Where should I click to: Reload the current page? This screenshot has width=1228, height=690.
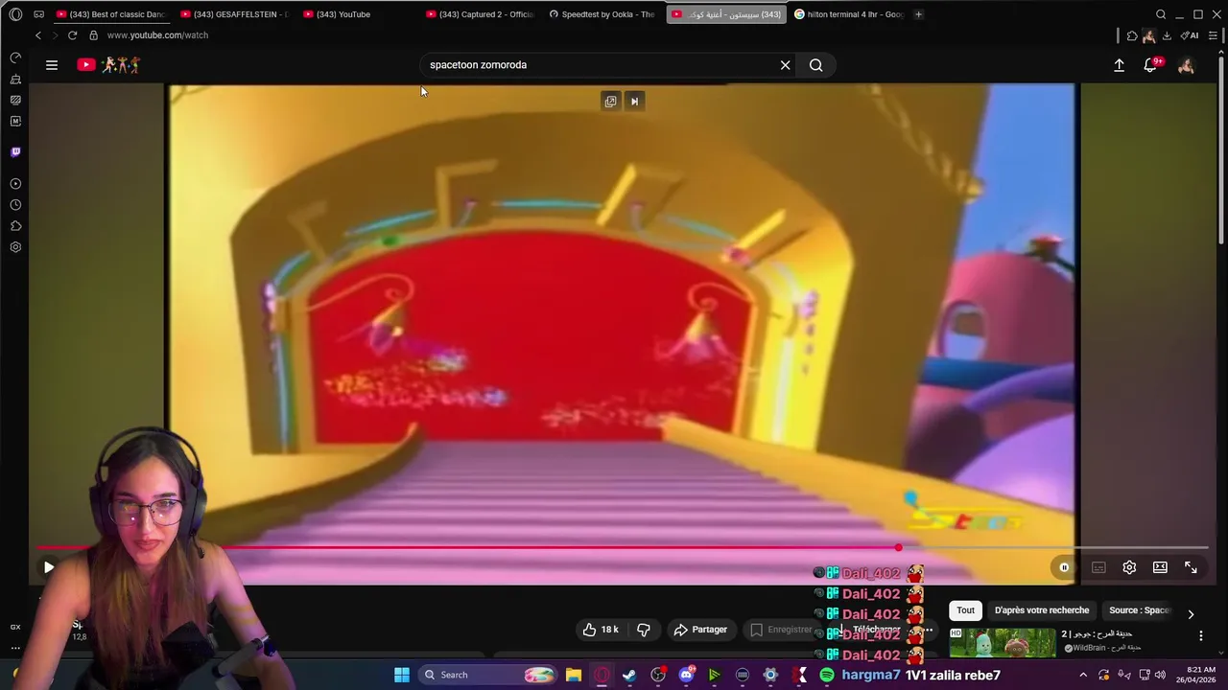(72, 35)
